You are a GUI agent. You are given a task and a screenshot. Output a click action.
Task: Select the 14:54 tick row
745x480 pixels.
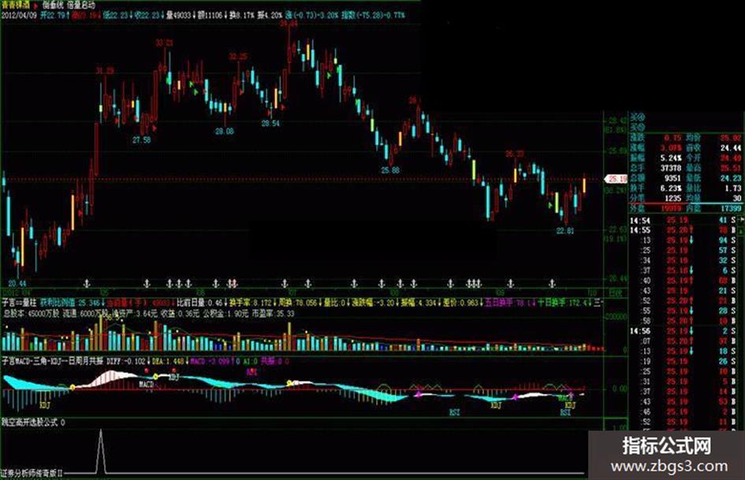click(683, 221)
